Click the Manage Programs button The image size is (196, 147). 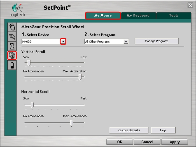[x=157, y=41]
